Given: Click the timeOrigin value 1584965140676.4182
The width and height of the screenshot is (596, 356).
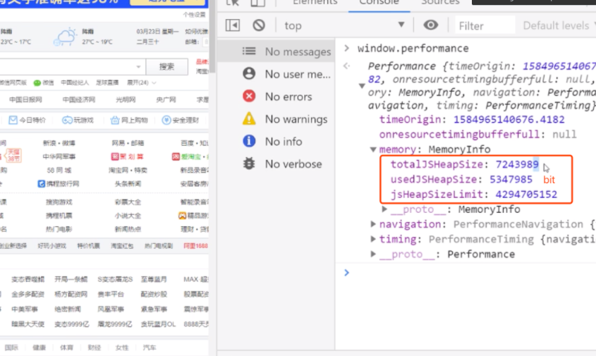Looking at the screenshot, I should click(x=509, y=119).
